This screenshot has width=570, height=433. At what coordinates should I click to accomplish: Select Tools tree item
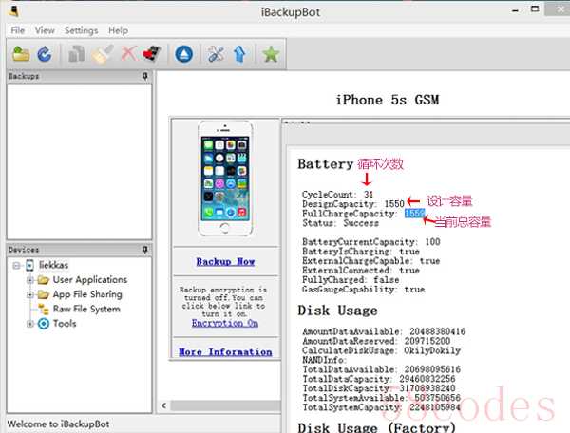click(65, 323)
